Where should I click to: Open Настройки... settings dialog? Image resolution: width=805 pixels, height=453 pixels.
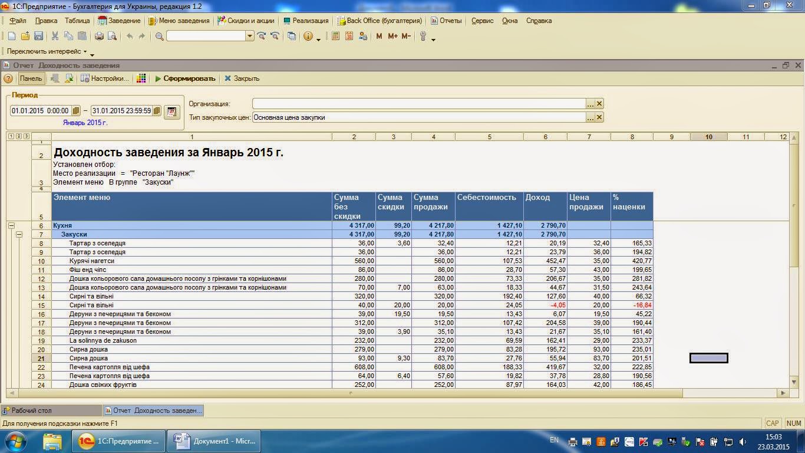pos(104,78)
